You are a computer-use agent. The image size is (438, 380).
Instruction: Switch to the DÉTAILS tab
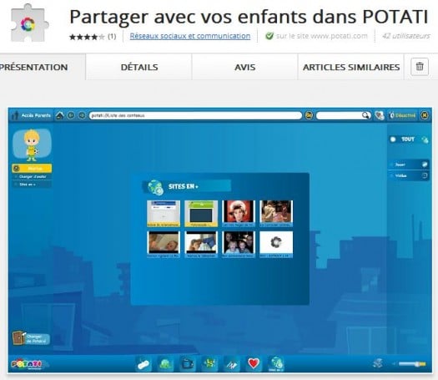139,67
